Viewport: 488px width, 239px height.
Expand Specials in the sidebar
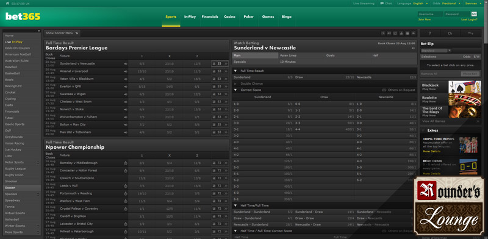point(38,194)
